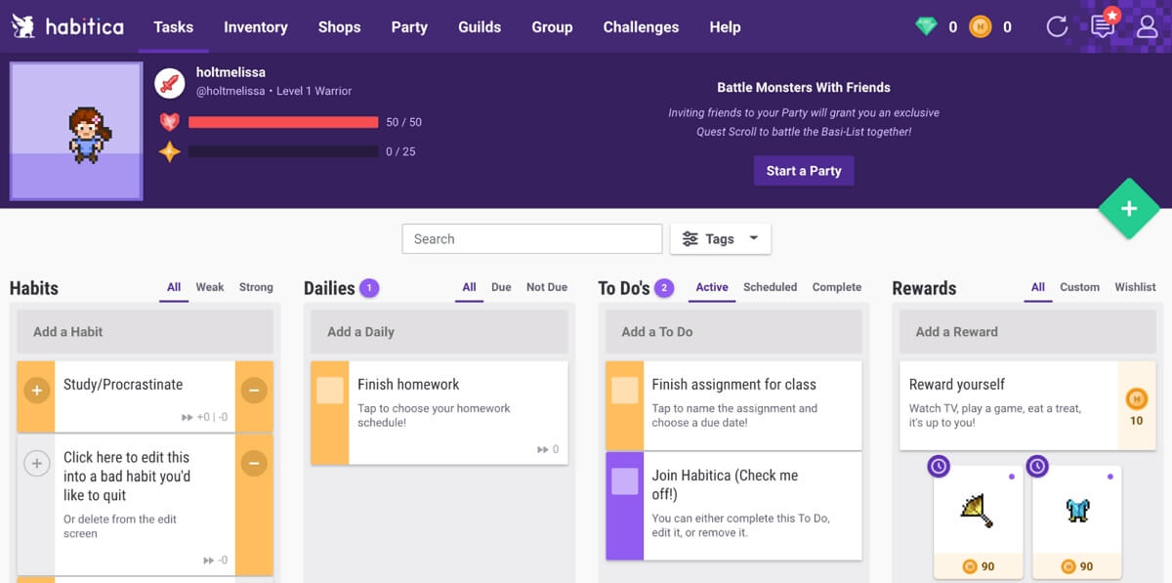This screenshot has height=583, width=1172.
Task: Click the 50 / 50 health value
Action: (404, 122)
